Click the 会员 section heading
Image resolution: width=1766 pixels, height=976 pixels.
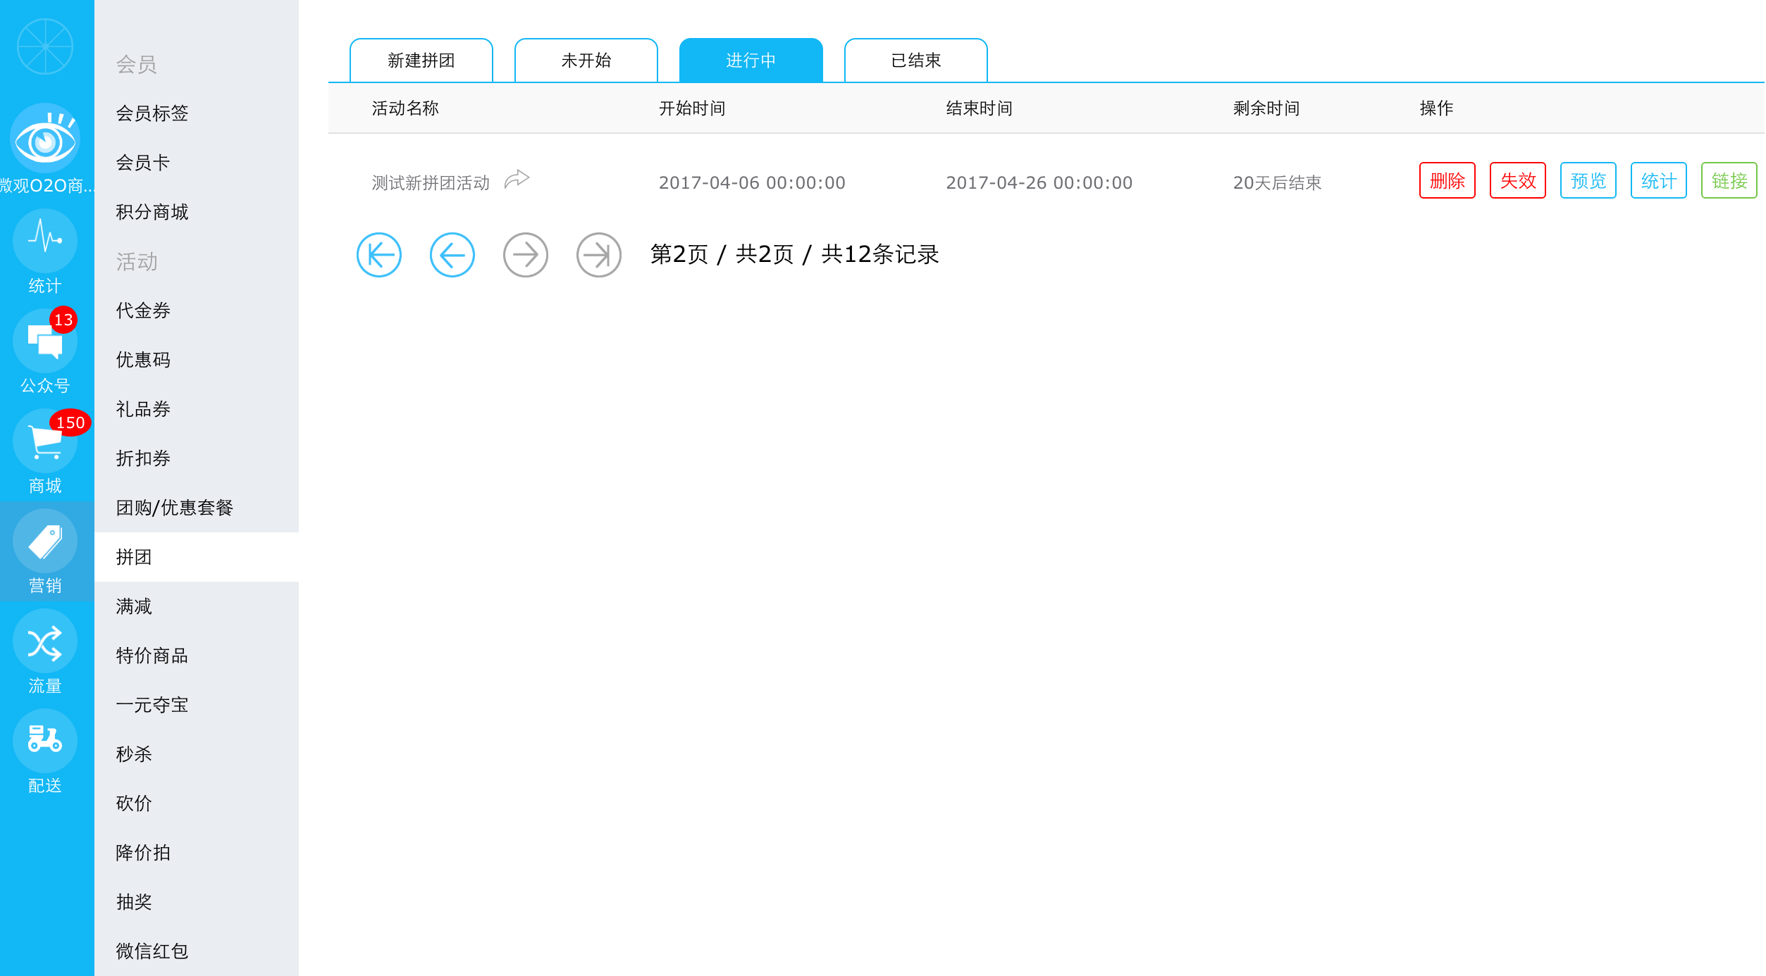[x=137, y=65]
